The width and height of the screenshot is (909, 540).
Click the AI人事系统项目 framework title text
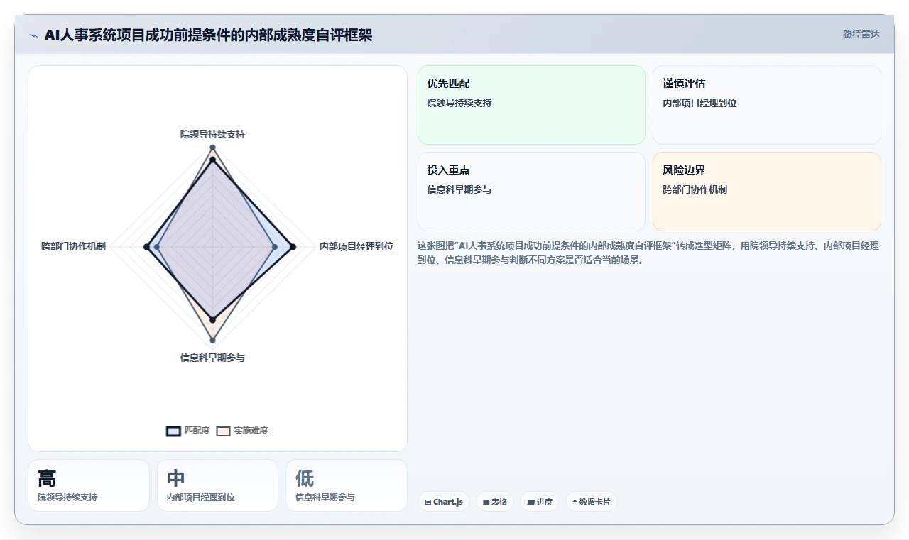(x=208, y=35)
